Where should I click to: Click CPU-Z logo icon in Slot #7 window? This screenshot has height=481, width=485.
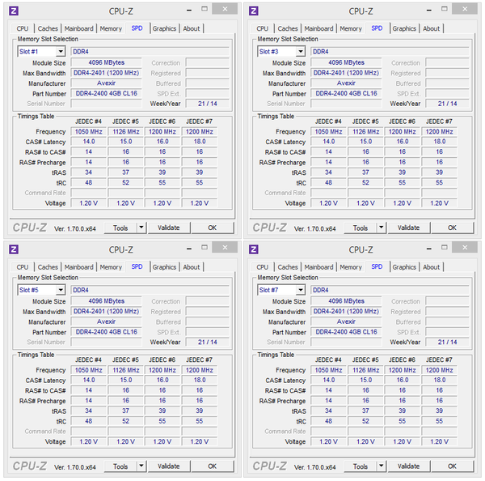254,249
